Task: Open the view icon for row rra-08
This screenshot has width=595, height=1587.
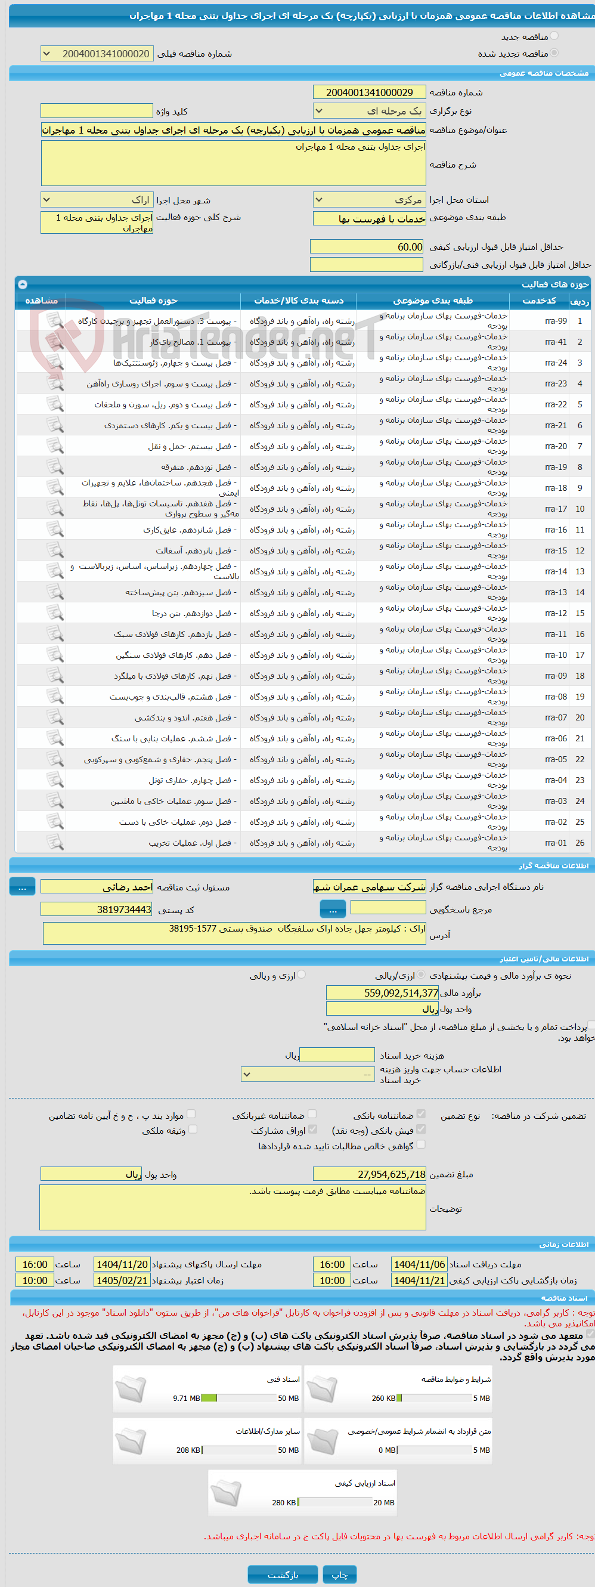Action: tap(55, 697)
